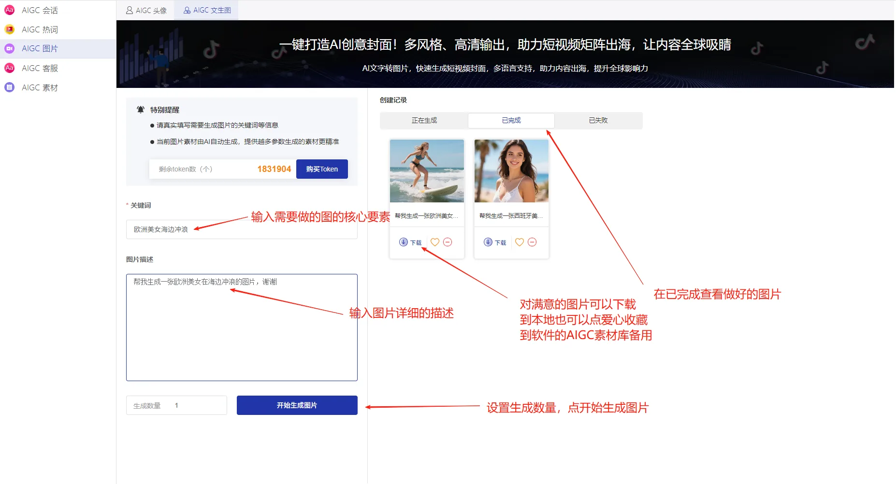Open AIGC 热词 from the sidebar
The height and width of the screenshot is (484, 896).
pyautogui.click(x=9, y=29)
